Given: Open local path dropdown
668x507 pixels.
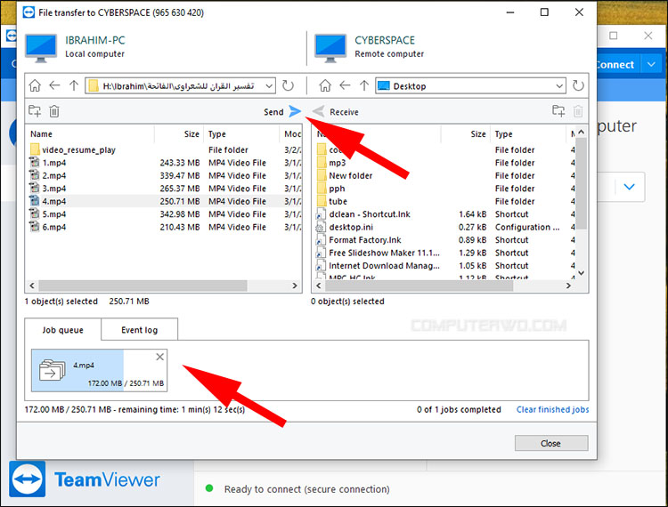Looking at the screenshot, I should click(x=269, y=86).
